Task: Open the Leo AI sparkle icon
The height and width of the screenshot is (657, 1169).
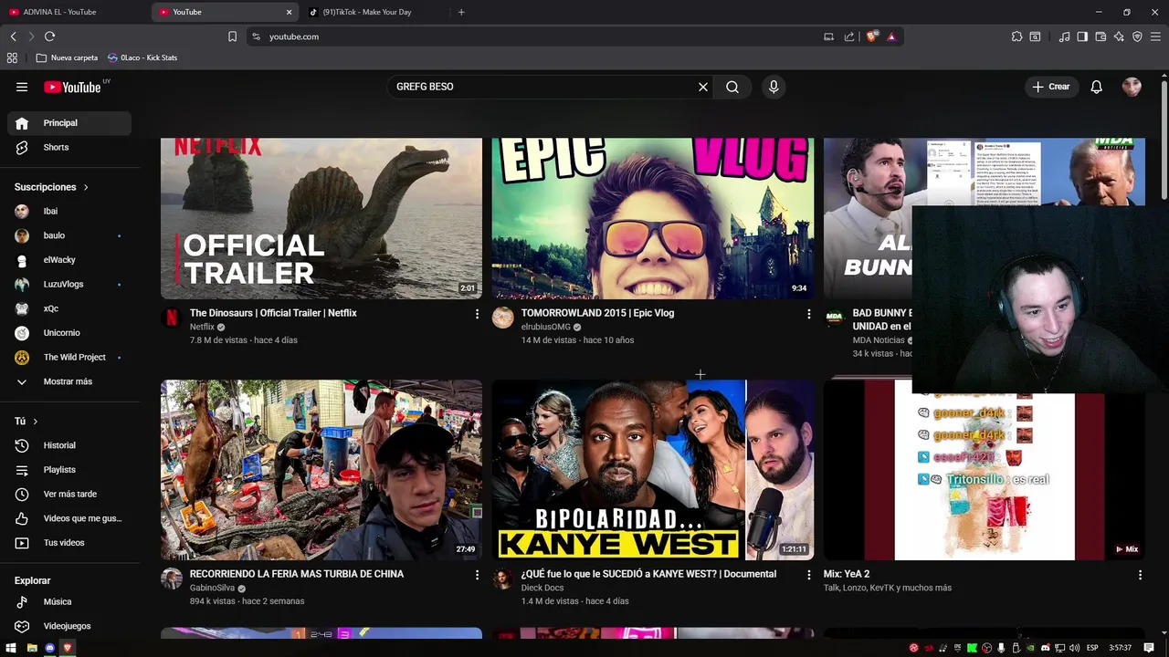Action: [1119, 36]
